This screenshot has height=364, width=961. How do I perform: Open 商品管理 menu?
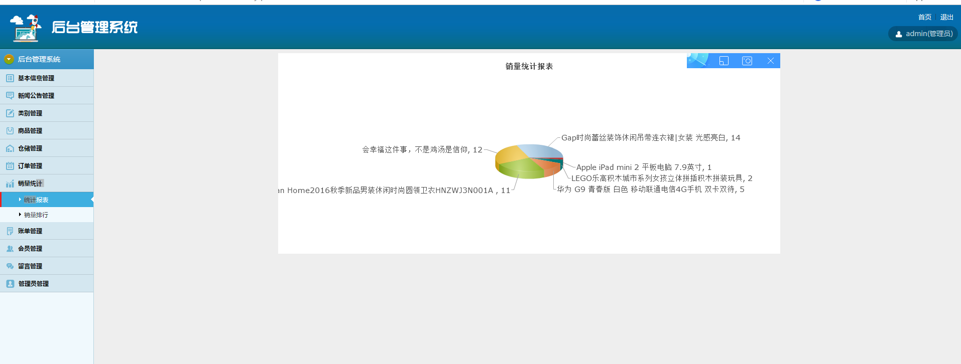47,131
